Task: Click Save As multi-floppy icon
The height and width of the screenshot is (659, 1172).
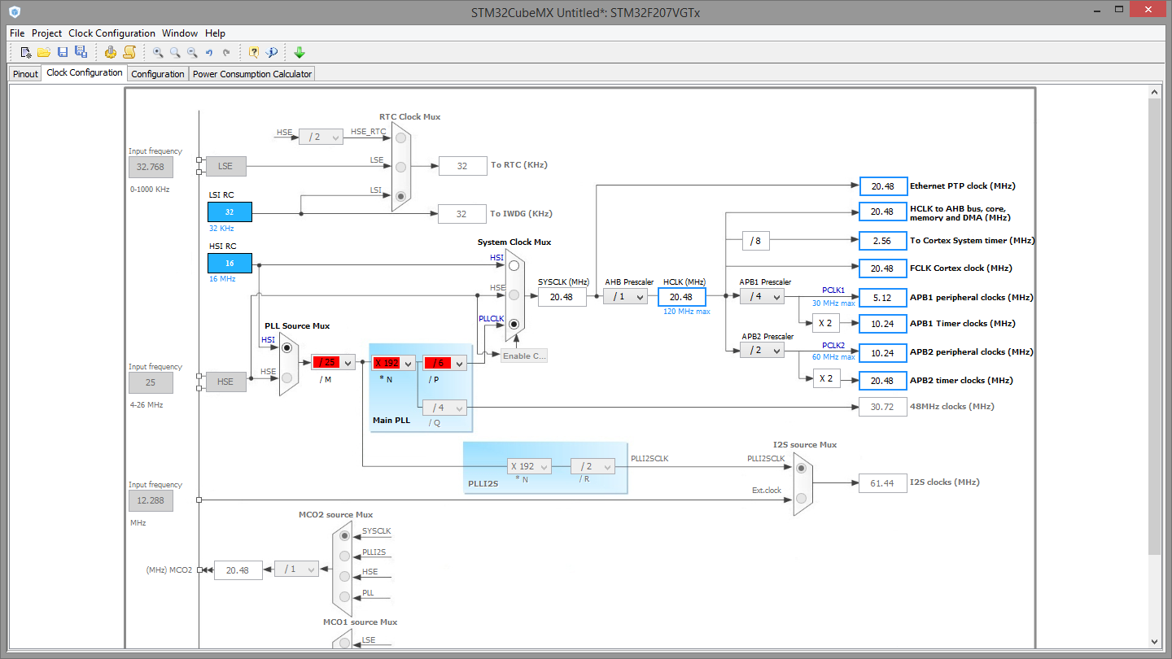Action: [x=81, y=52]
